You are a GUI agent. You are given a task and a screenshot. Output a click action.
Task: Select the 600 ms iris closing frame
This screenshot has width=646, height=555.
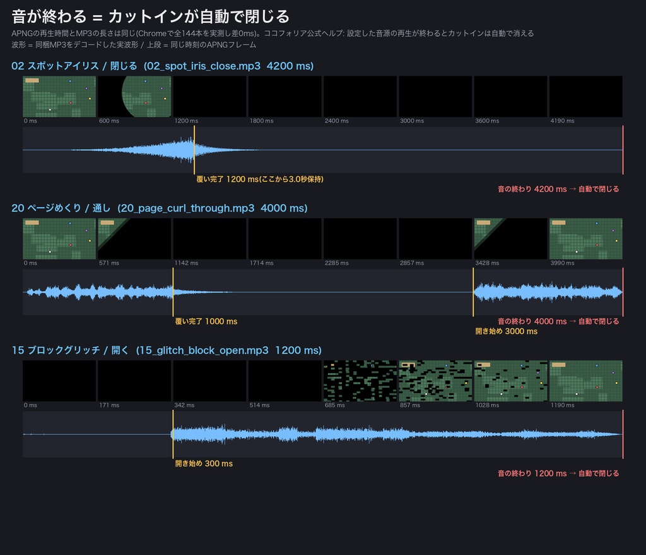pos(134,97)
